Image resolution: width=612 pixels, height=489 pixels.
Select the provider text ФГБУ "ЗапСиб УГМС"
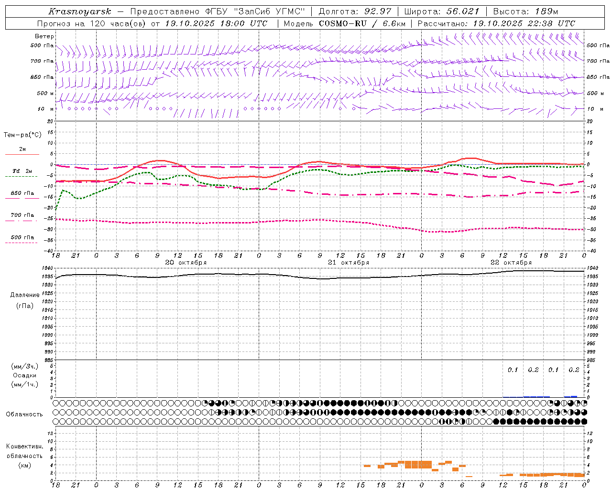(x=256, y=11)
